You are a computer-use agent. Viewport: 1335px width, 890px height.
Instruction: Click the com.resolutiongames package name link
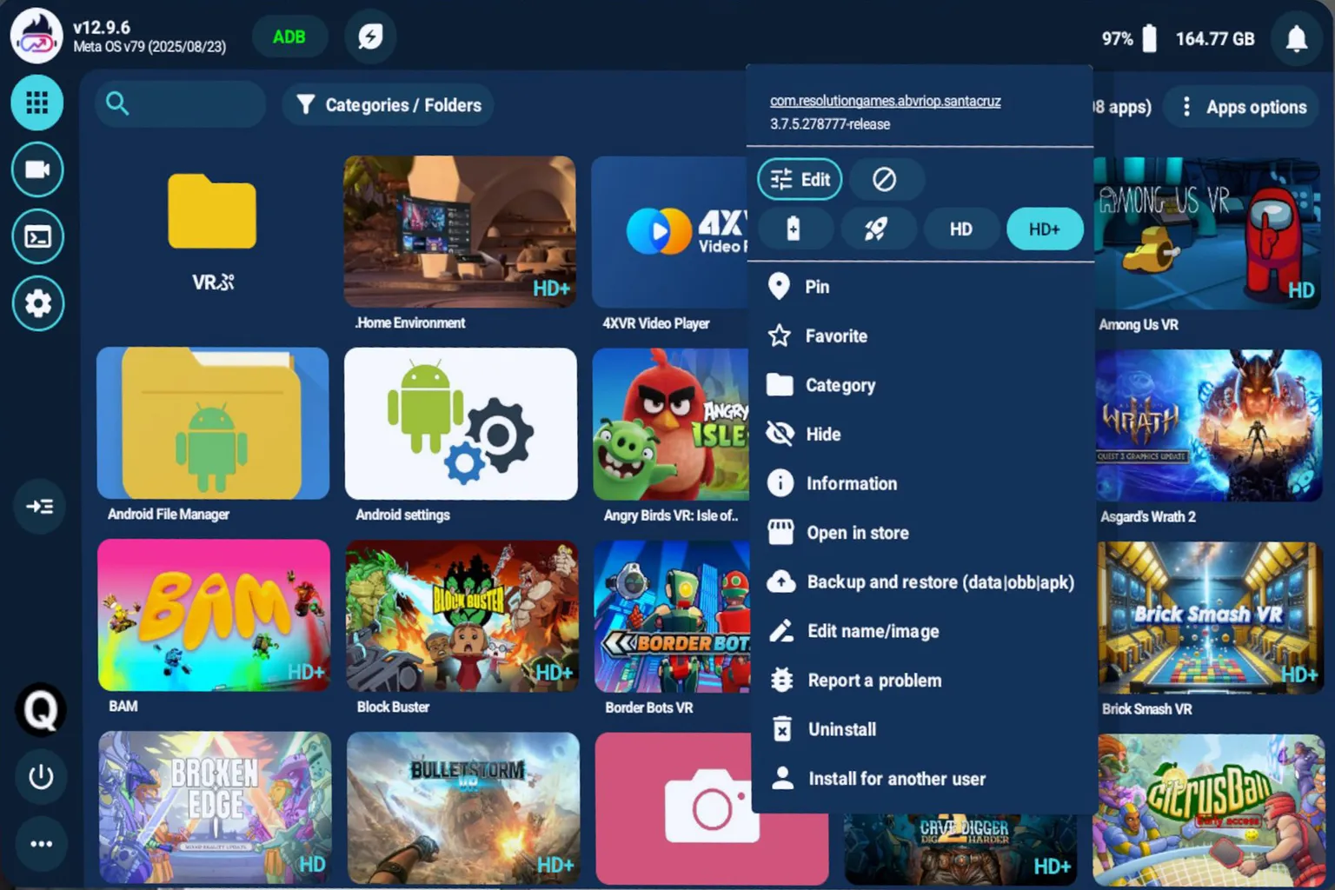(885, 101)
